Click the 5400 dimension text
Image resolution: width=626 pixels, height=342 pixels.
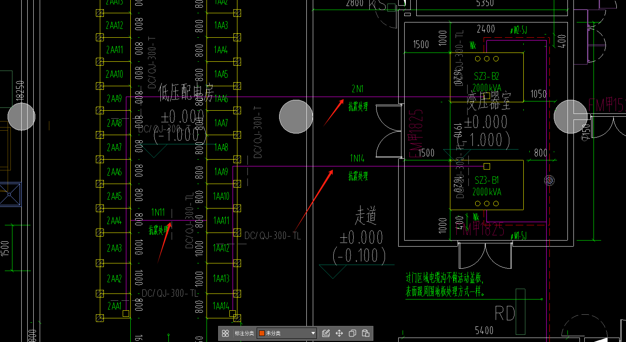pos(484,330)
